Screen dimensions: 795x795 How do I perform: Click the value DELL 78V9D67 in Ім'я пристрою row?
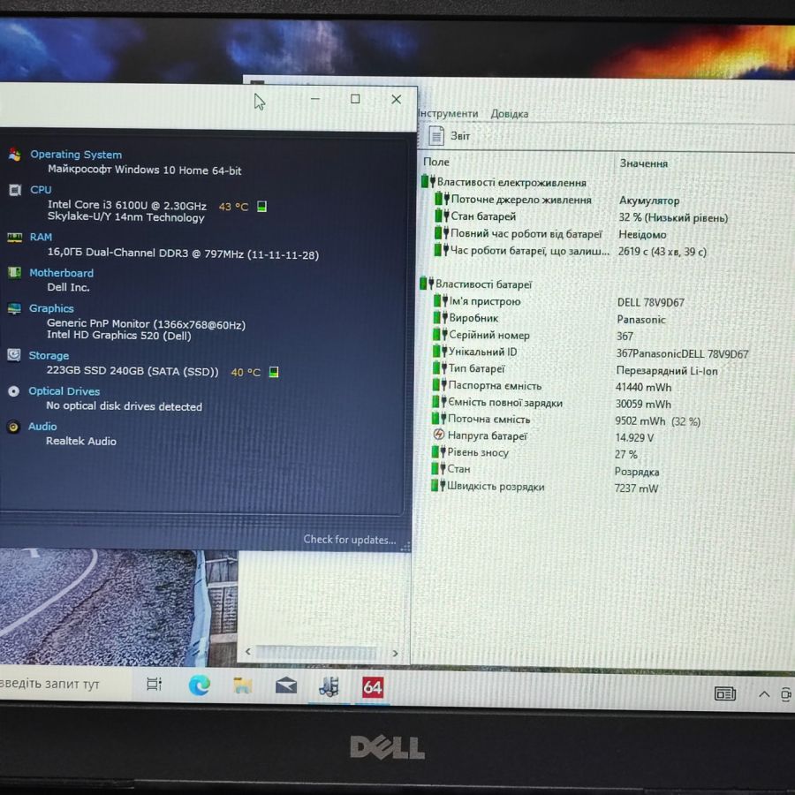click(x=650, y=303)
